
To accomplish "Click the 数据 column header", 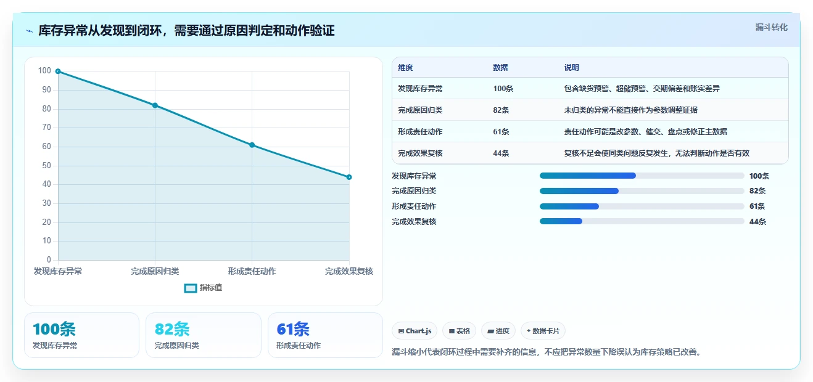I will pos(501,68).
